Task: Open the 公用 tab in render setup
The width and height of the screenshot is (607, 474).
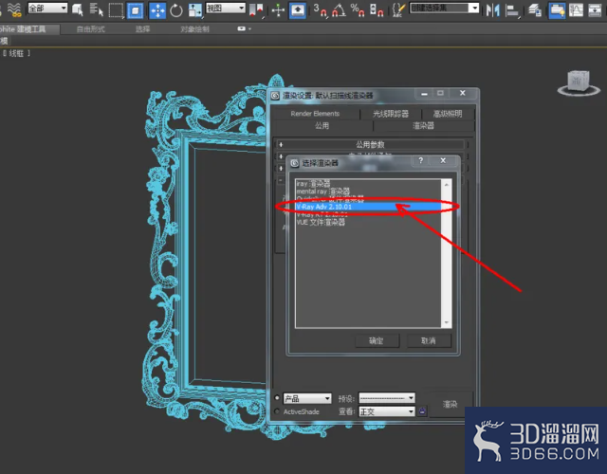Action: 322,126
